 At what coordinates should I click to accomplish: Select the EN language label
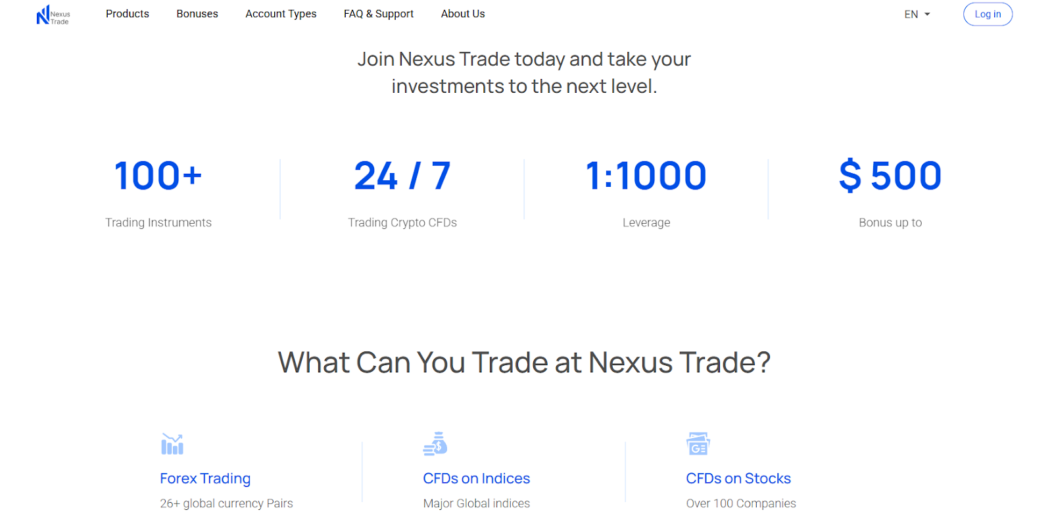point(911,14)
